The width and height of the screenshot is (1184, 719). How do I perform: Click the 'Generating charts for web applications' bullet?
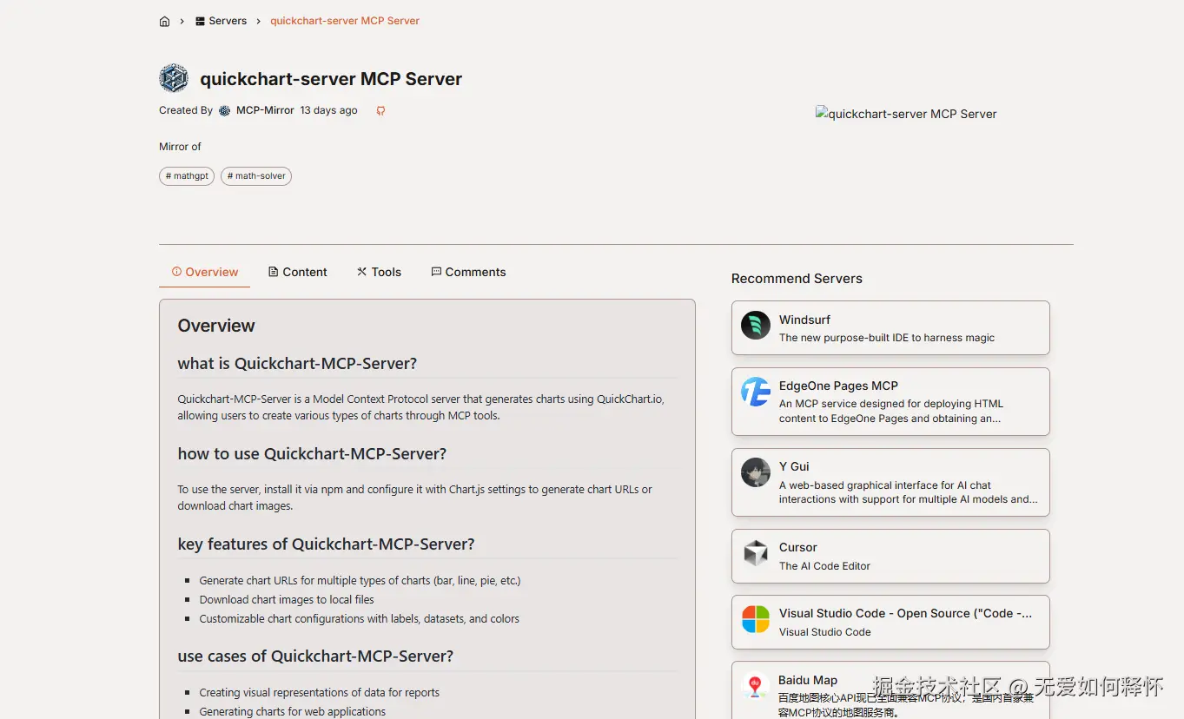pyautogui.click(x=292, y=712)
